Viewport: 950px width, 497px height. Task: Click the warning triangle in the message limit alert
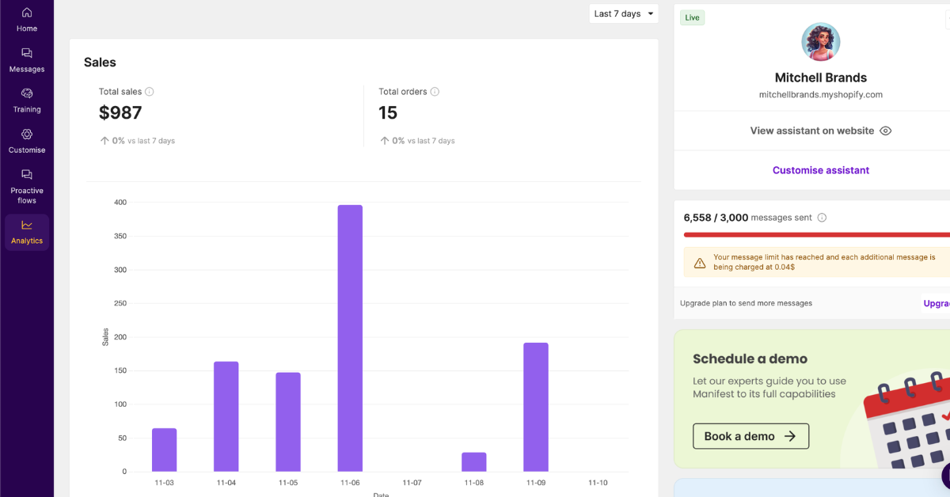pos(700,261)
